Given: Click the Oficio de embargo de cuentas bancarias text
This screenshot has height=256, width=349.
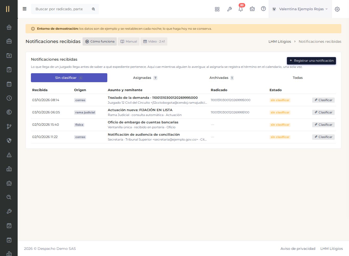Looking at the screenshot, I should tap(143, 122).
